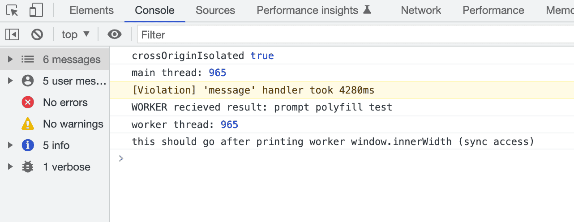Toggle the device toolbar icon
Image resolution: width=574 pixels, height=222 pixels.
point(36,10)
